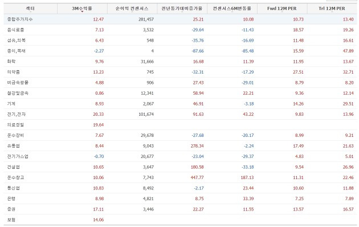Click the 281,457 net income value

pyautogui.click(x=146, y=19)
